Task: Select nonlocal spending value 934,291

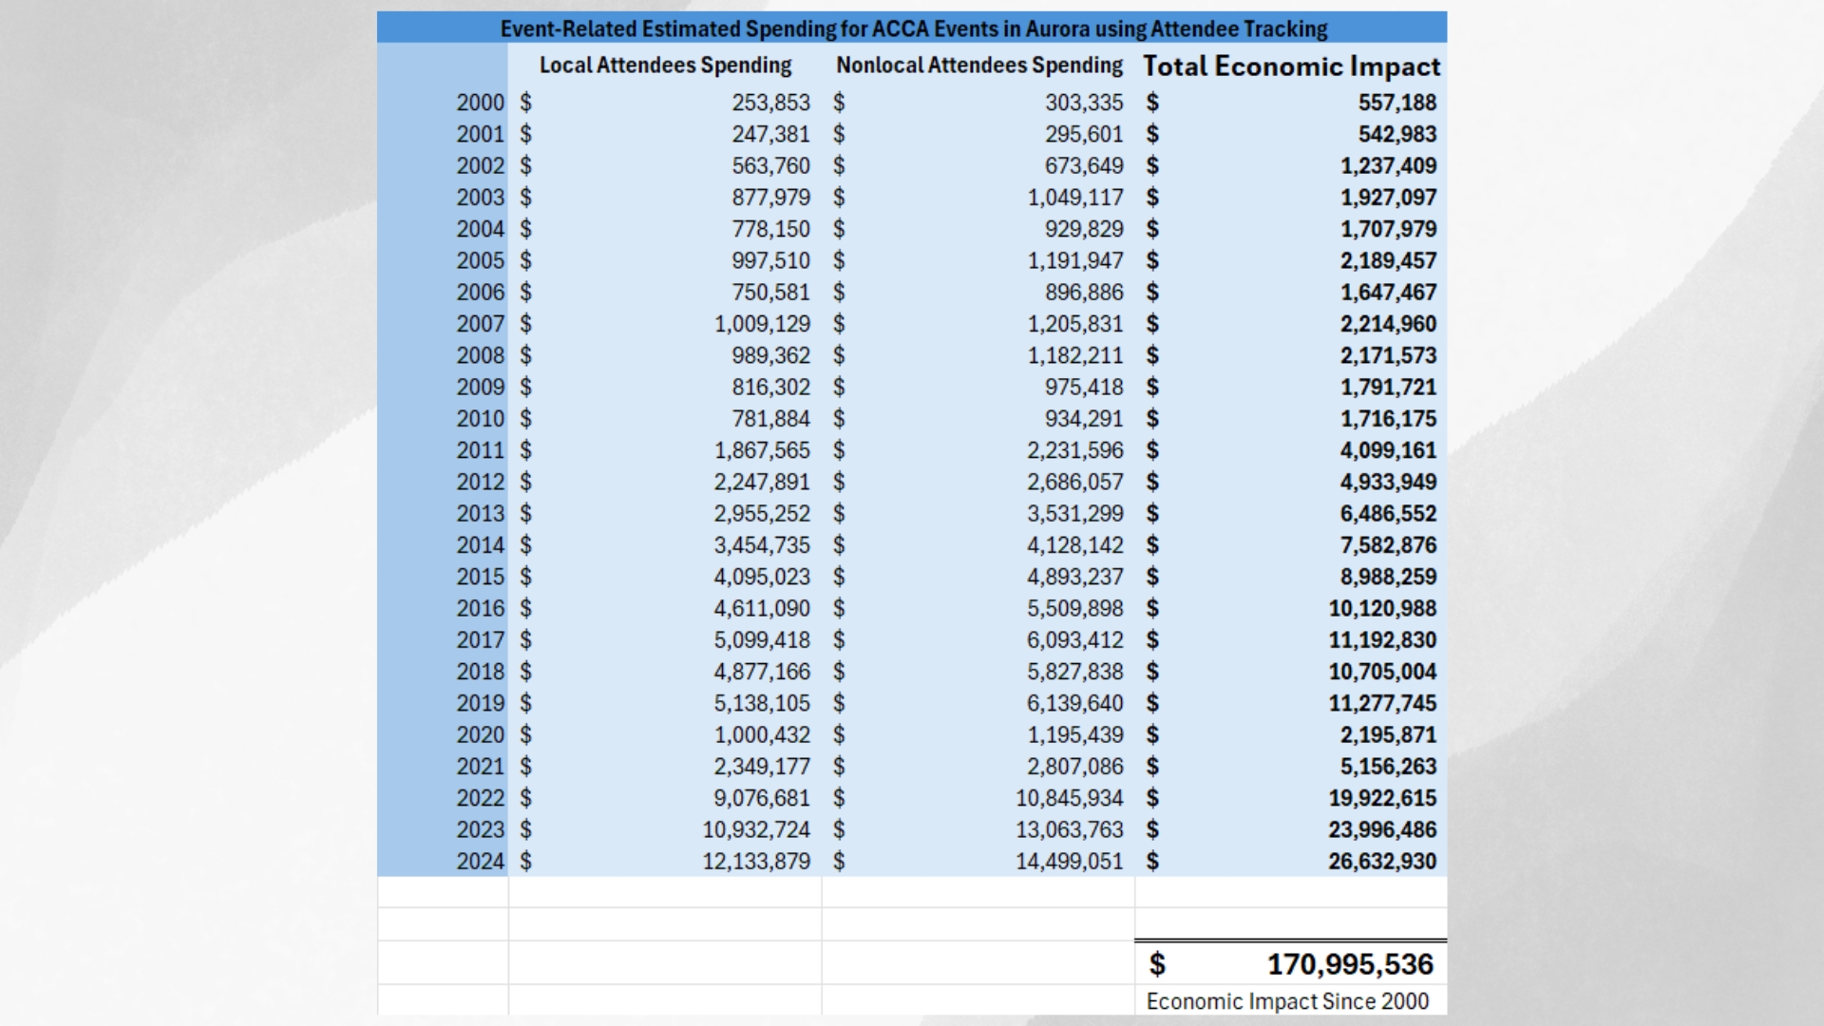Action: click(x=1084, y=418)
